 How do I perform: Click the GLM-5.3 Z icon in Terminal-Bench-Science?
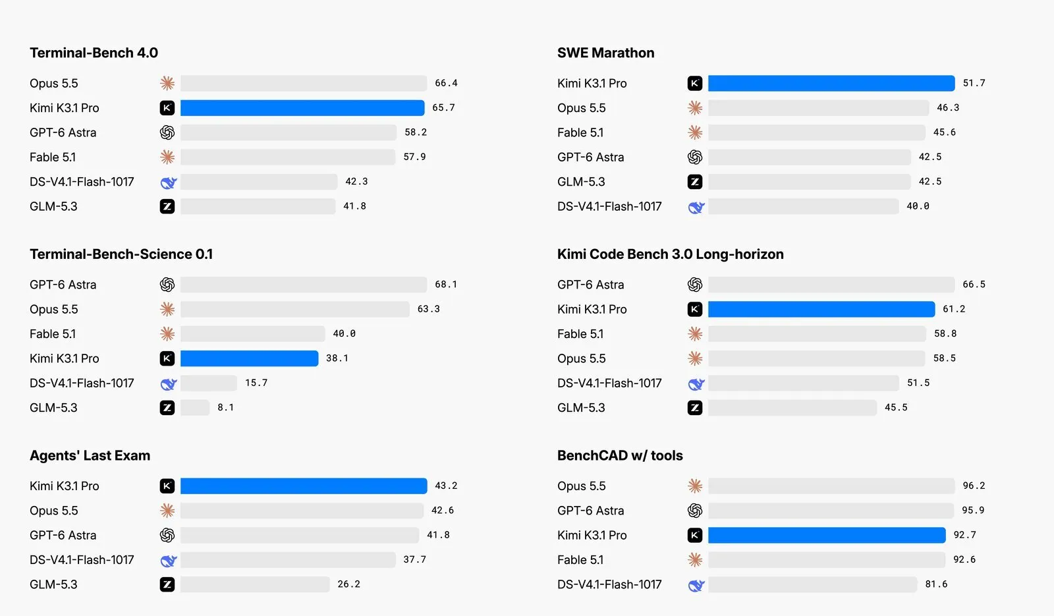point(167,408)
